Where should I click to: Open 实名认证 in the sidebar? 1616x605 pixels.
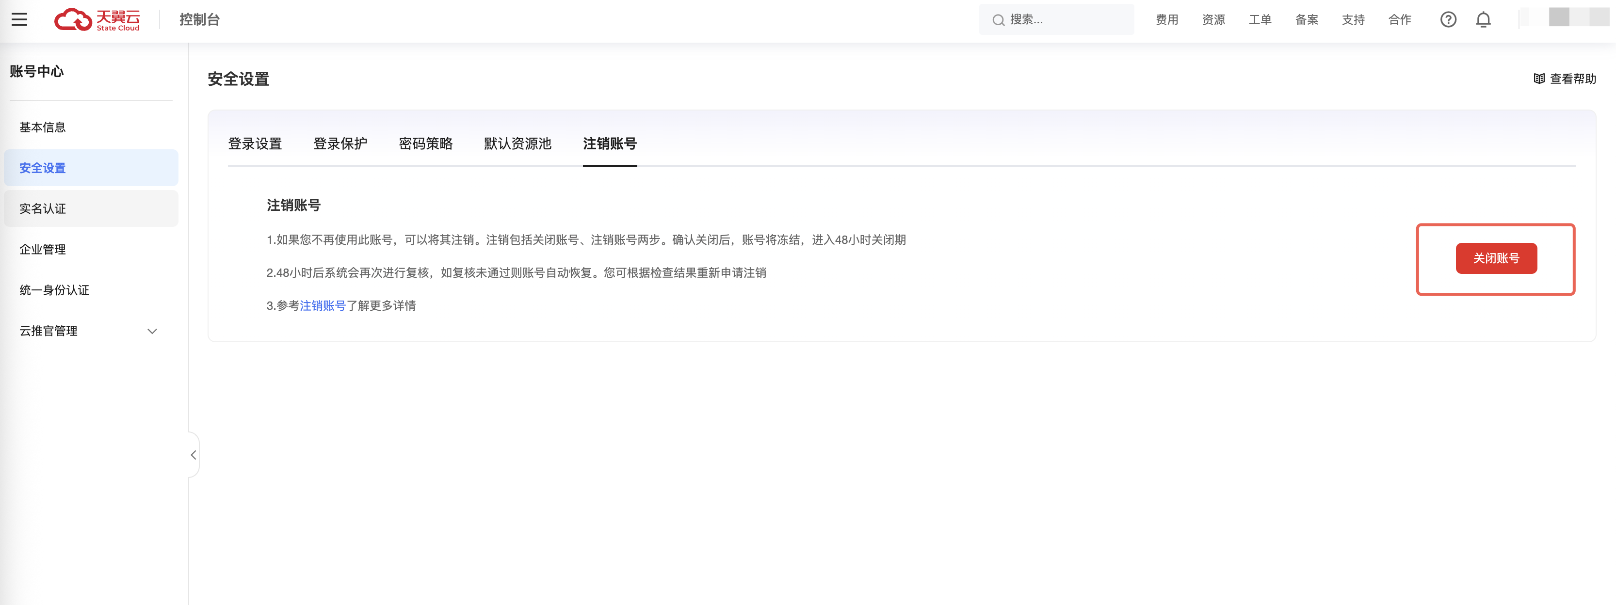coord(43,209)
